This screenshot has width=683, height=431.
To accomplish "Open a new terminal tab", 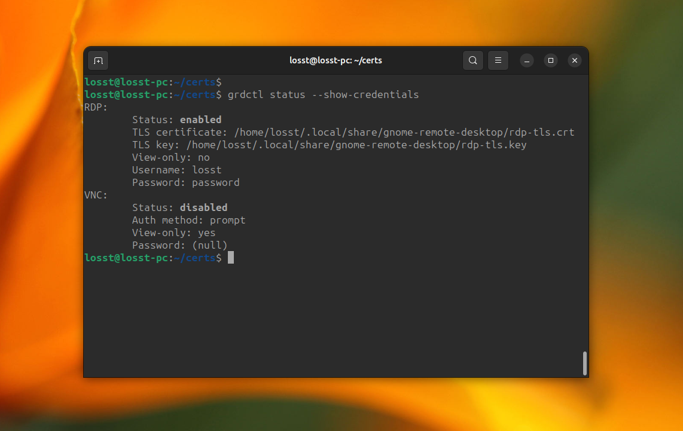I will pyautogui.click(x=98, y=60).
